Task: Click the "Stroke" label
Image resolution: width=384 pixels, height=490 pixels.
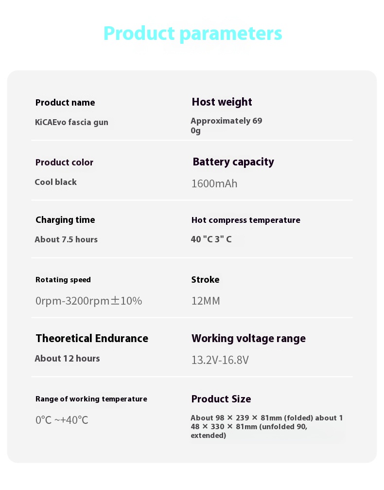Action: 205,280
